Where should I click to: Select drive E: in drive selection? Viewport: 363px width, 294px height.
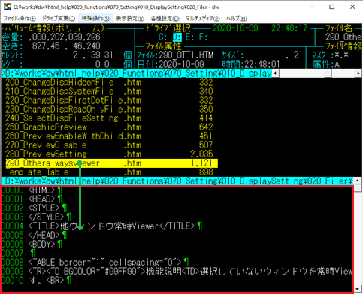(x=190, y=37)
